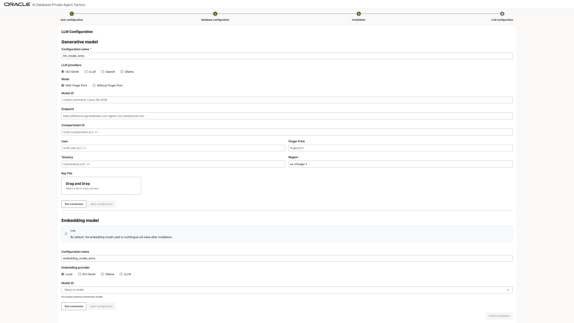Click the Finish installation button
Viewport: 574px width, 323px height.
(499, 316)
